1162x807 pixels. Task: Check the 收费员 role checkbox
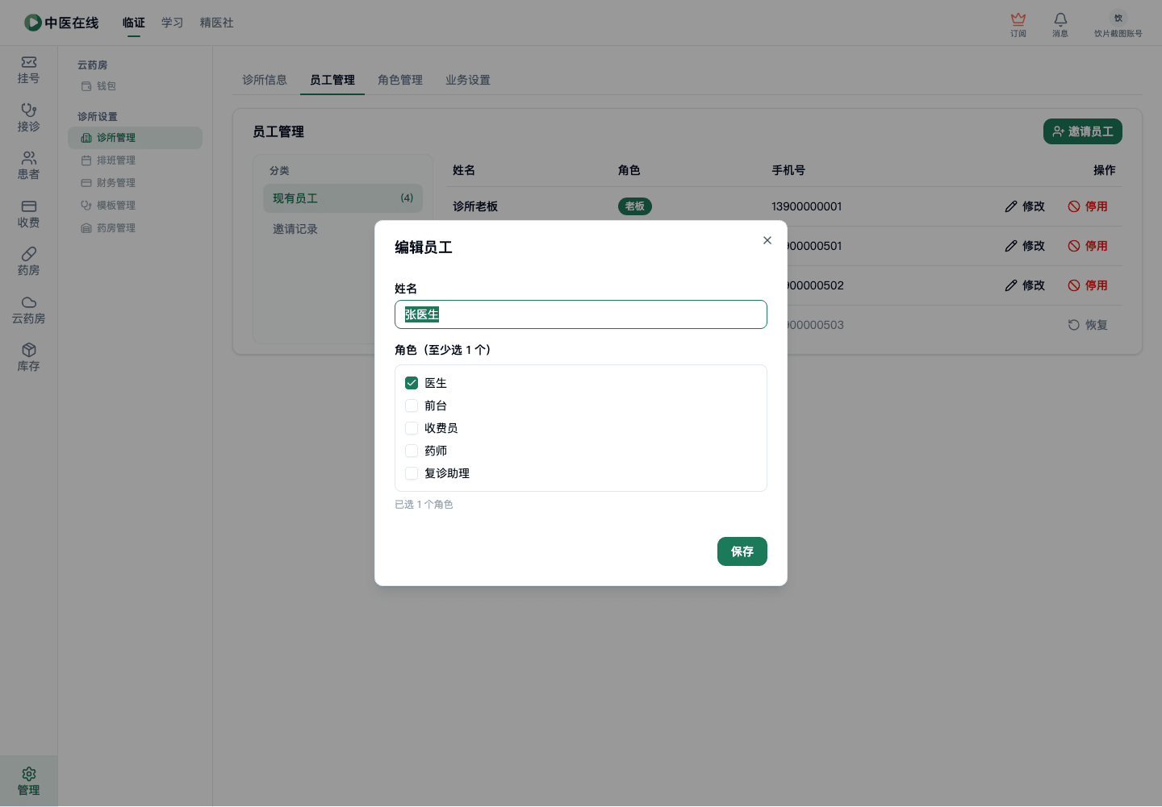(412, 428)
